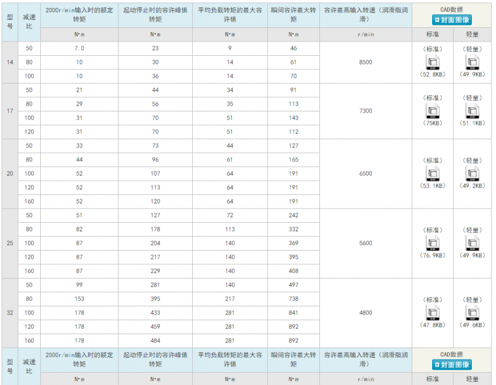Screen dimensions: 496x385
Task: Click the 497 momentary torque value
Action: tap(293, 285)
